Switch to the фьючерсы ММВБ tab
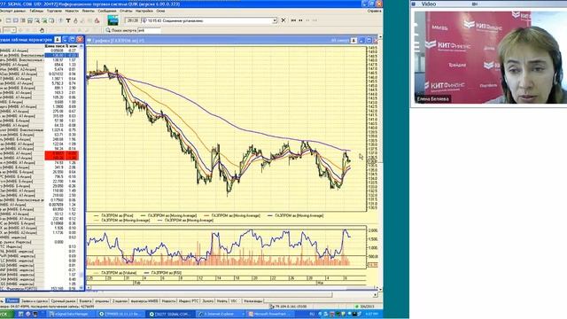This screenshot has width=567, height=319. (x=144, y=301)
